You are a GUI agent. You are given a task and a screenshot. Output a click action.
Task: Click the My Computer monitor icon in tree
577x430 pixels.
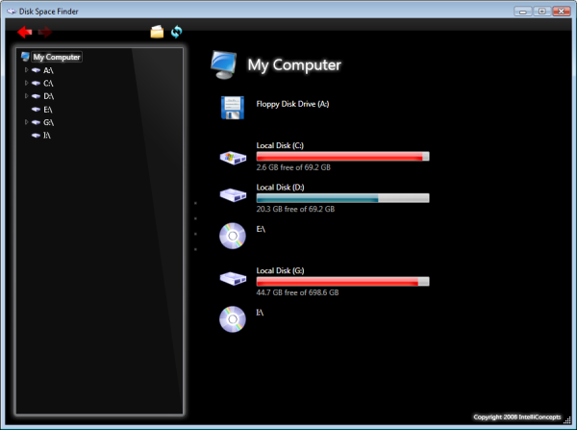point(25,57)
